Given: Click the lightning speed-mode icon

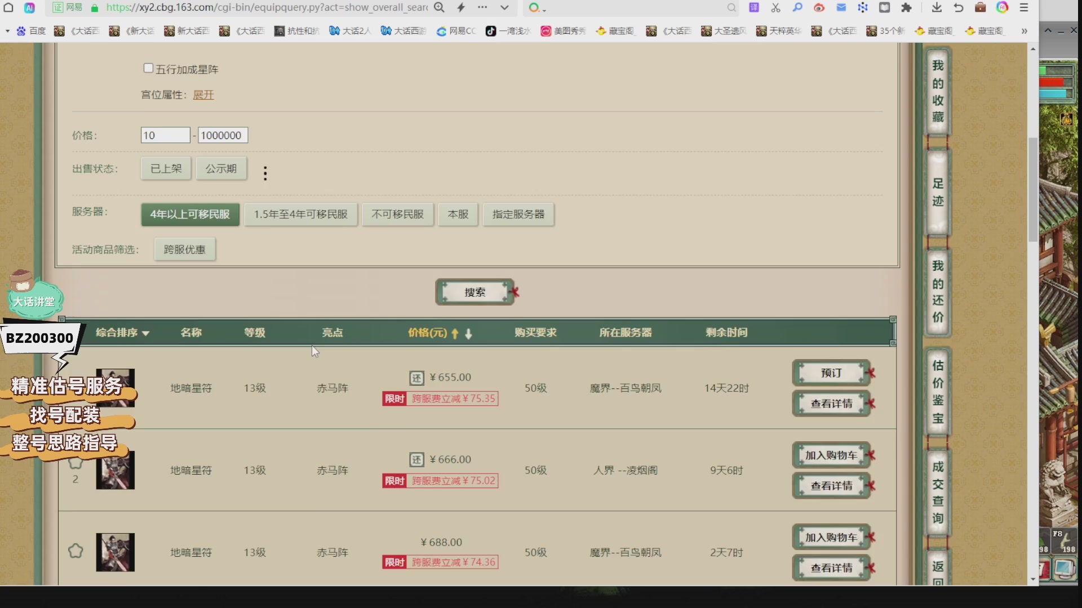Looking at the screenshot, I should (x=461, y=7).
